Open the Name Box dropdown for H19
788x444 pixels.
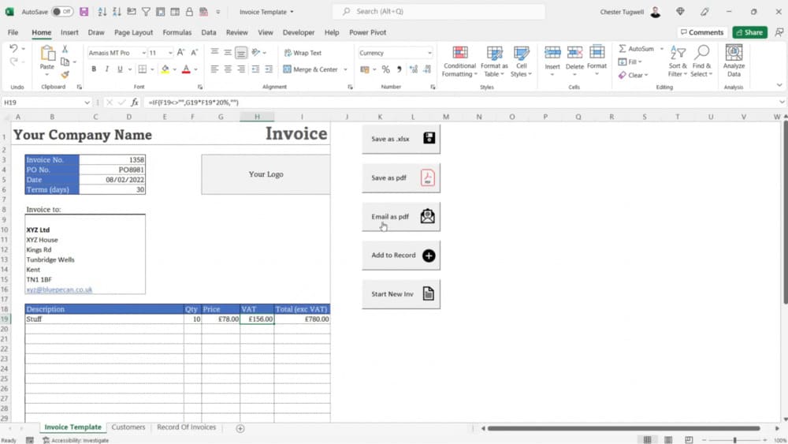tap(87, 103)
